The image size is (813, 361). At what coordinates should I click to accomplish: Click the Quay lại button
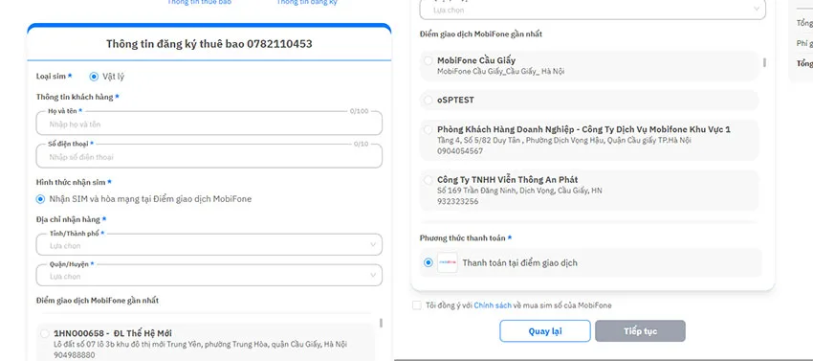[x=545, y=331]
